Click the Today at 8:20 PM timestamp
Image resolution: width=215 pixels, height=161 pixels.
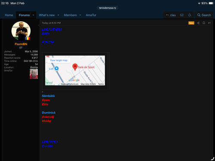51,23
